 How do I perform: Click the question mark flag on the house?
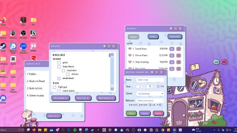tap(195, 67)
